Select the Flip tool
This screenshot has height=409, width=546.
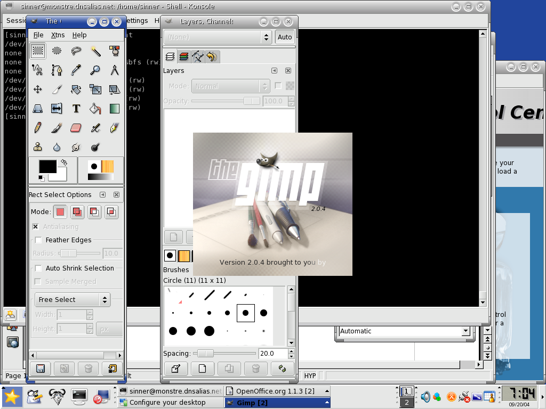coord(57,109)
